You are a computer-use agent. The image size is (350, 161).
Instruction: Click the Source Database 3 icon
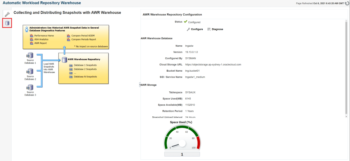point(30,88)
